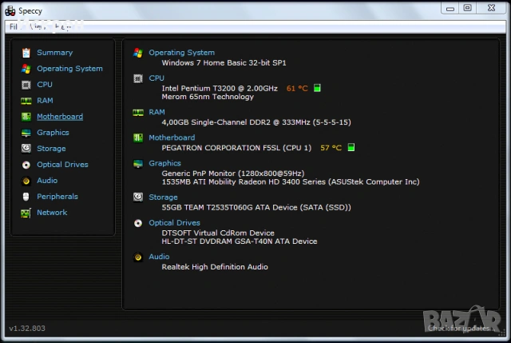
Task: Click ATI Mobility Radeon HD 3400 line
Action: [291, 181]
